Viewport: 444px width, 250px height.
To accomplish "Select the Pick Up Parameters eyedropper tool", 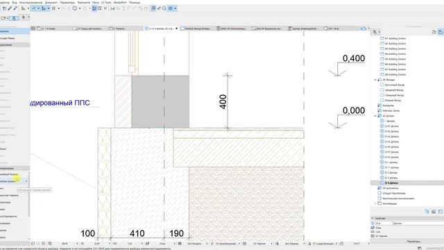I will (10, 8).
